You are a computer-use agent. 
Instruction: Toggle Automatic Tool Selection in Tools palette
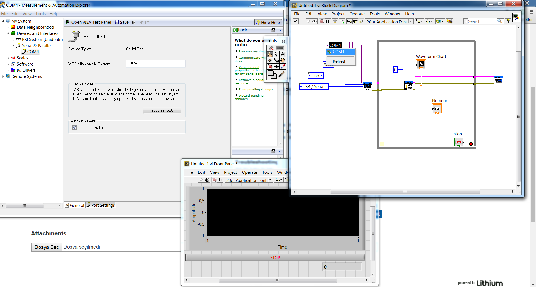pos(276,48)
